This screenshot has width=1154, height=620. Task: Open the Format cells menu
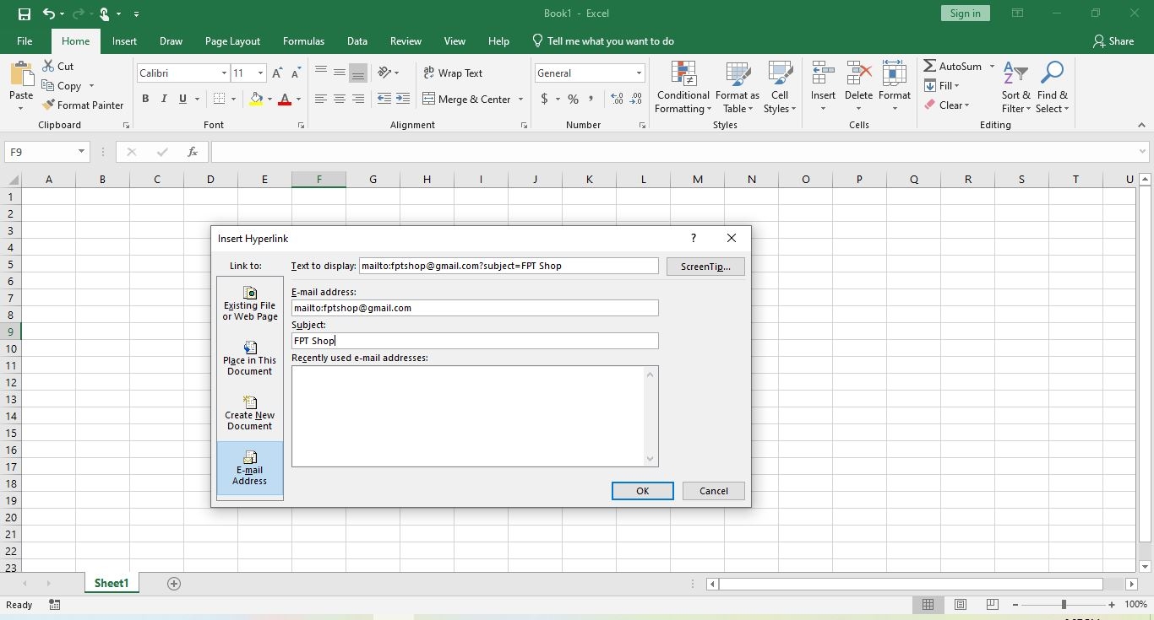pos(894,88)
